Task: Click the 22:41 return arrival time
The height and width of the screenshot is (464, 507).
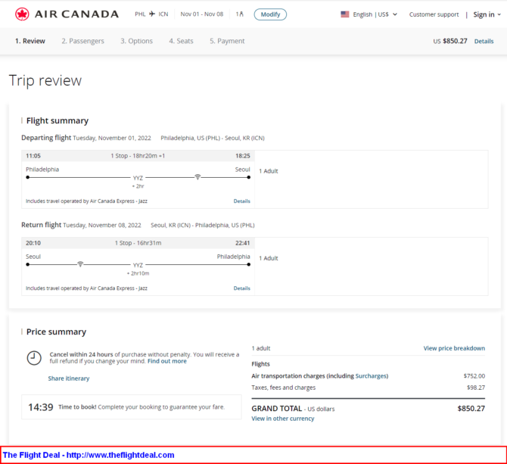Action: click(x=242, y=243)
